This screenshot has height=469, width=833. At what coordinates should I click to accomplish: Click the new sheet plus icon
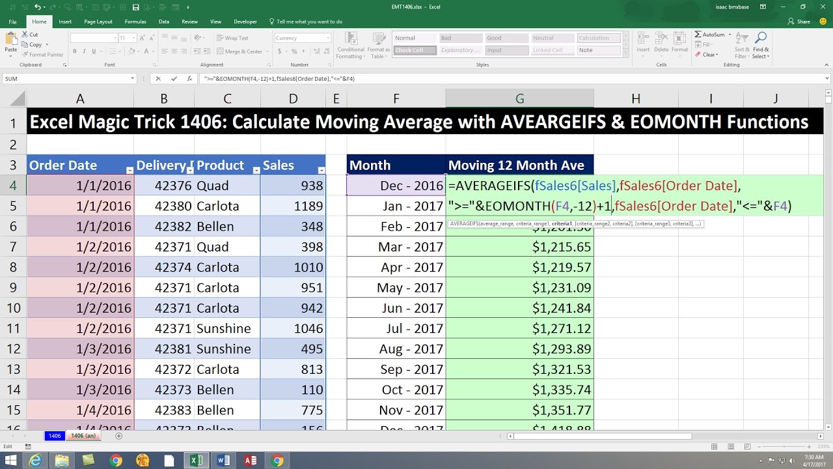click(x=118, y=435)
